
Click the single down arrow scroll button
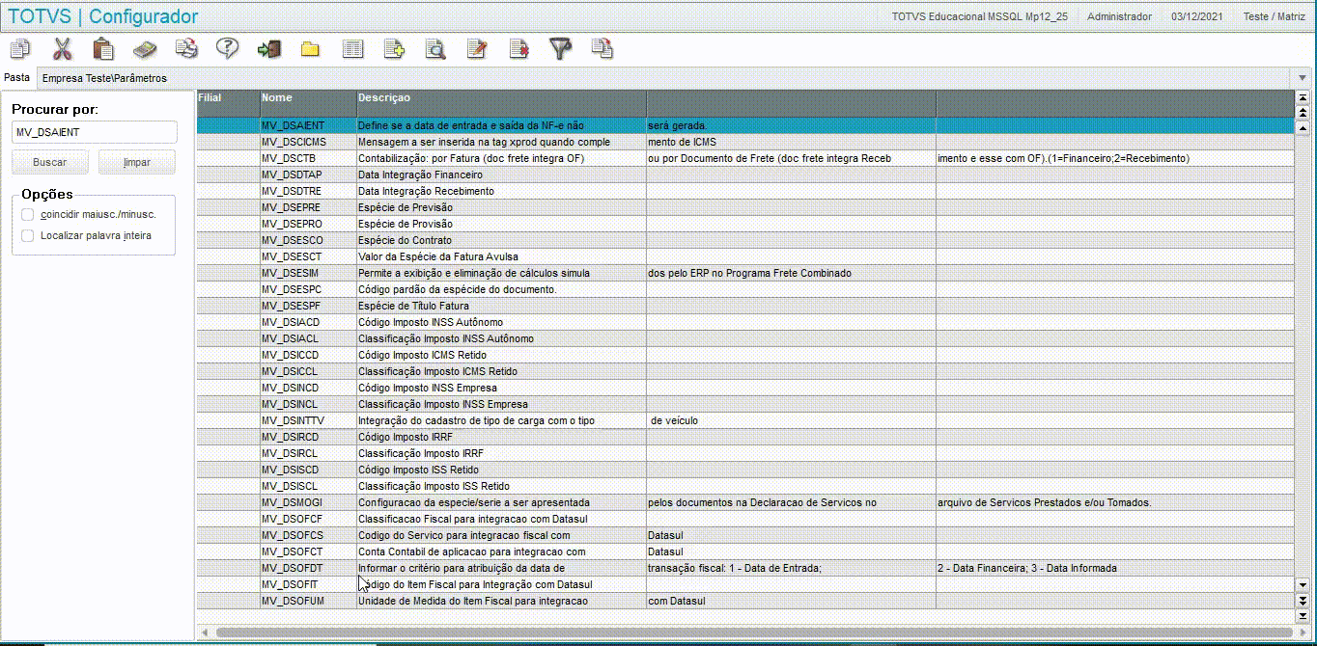tap(1303, 584)
